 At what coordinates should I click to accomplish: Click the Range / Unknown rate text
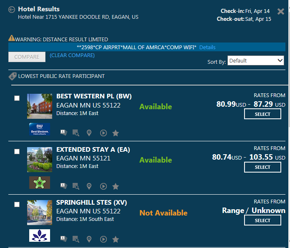(x=254, y=210)
